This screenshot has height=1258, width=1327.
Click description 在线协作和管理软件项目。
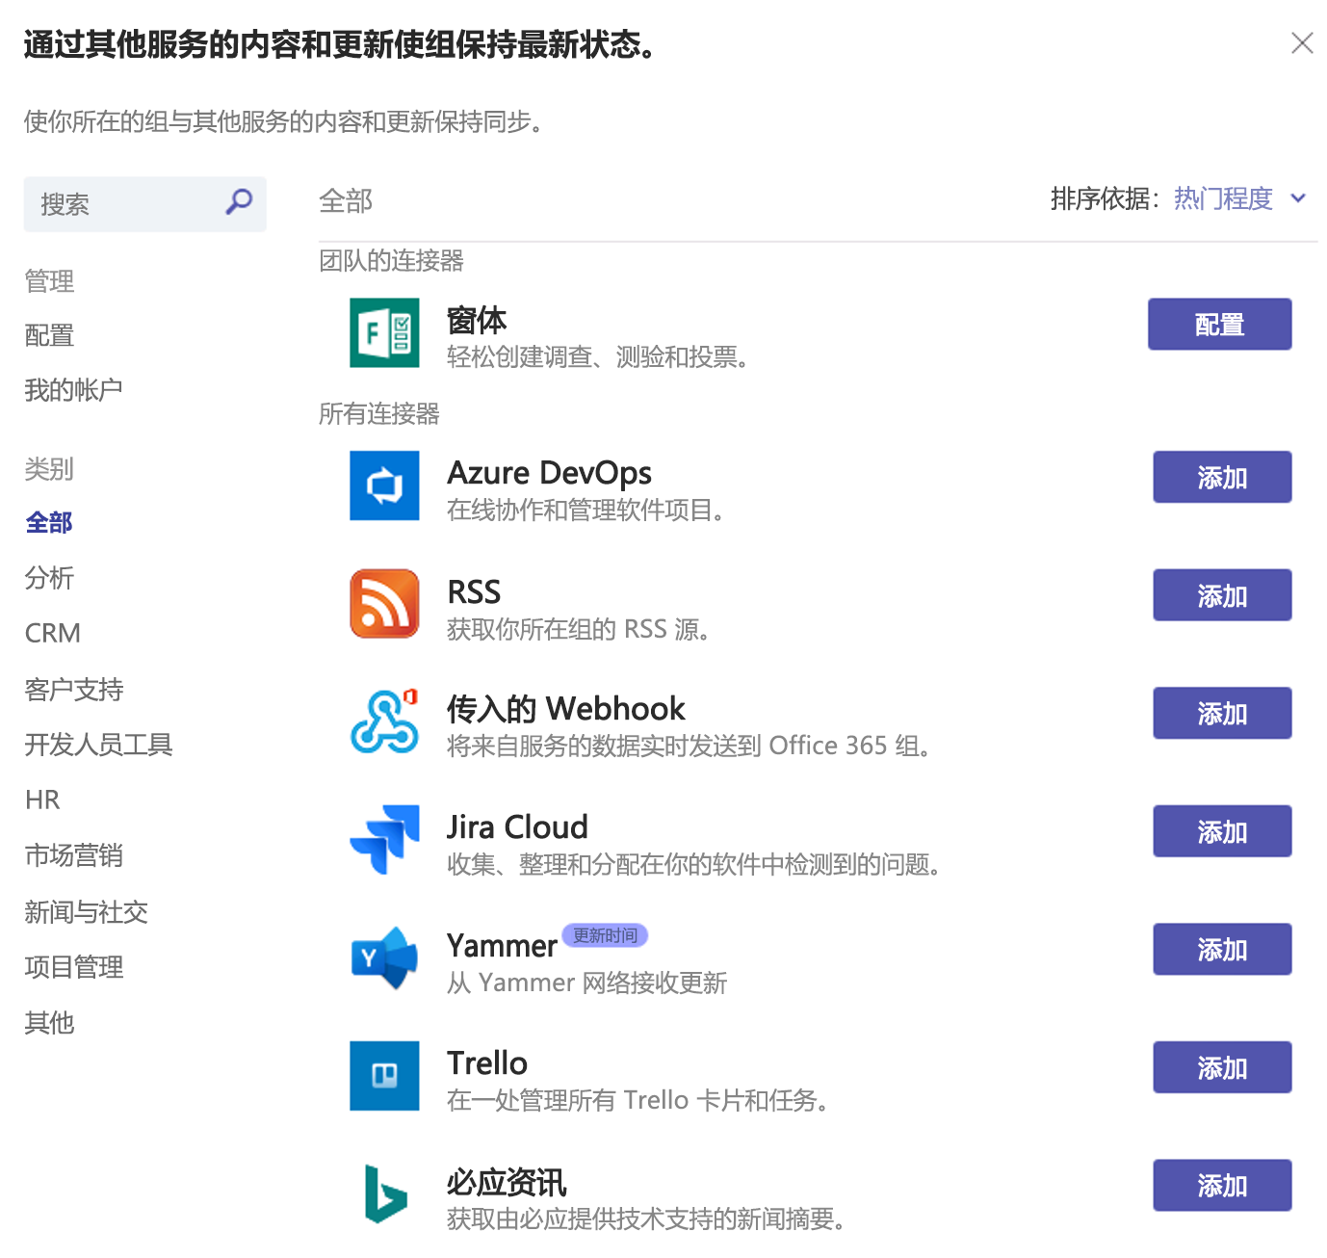click(586, 510)
